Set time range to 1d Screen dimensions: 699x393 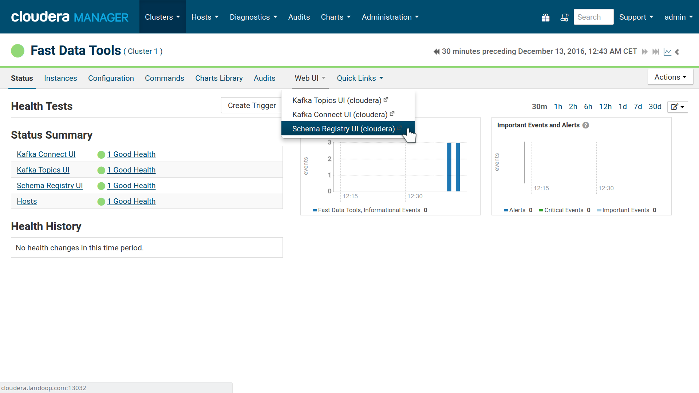pos(623,107)
